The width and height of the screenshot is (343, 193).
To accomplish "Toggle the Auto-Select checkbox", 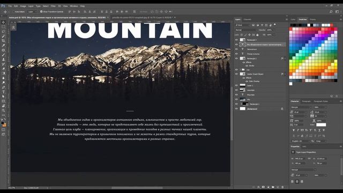I will click(x=13, y=12).
